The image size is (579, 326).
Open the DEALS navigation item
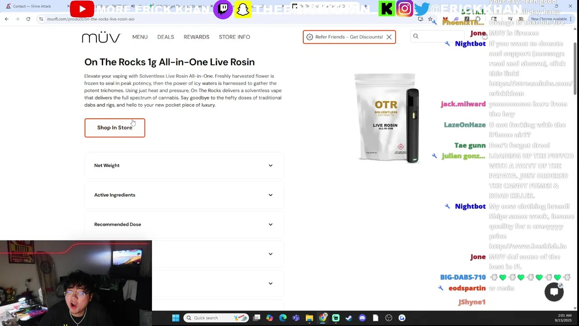(x=166, y=37)
